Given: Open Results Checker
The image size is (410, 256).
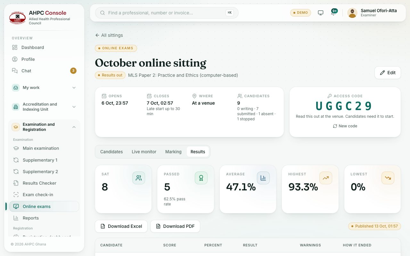Looking at the screenshot, I should [x=44, y=183].
